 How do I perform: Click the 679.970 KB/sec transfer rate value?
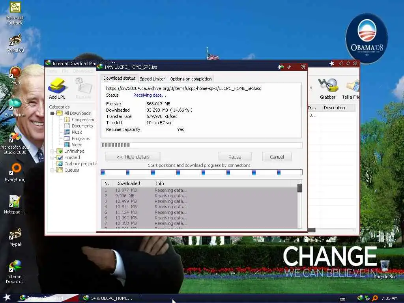click(x=162, y=116)
